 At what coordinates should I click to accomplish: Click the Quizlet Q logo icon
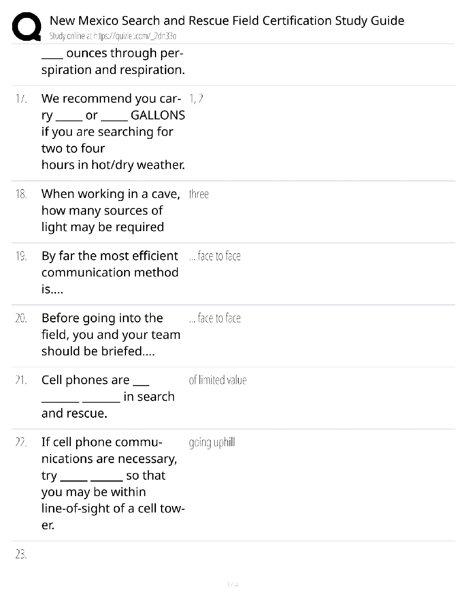pos(27,27)
